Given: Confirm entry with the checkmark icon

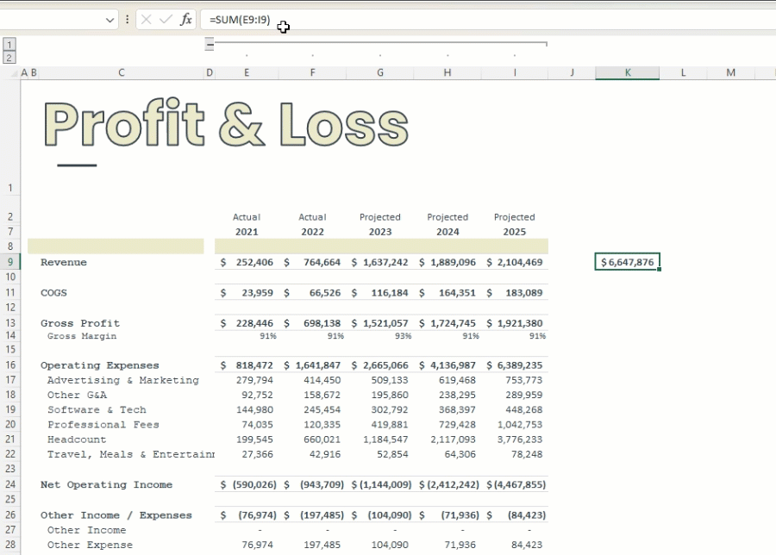Looking at the screenshot, I should coord(166,20).
